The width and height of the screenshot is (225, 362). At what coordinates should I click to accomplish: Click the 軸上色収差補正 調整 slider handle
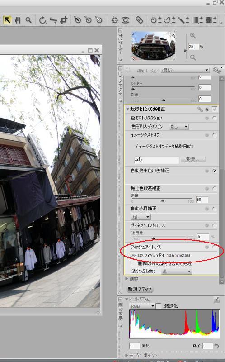162,200
